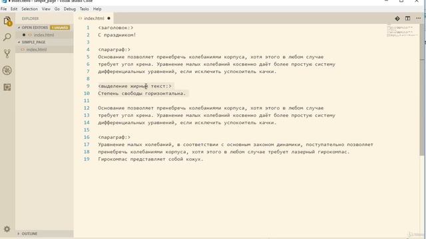426x239 pixels.
Task: Click '<параграф:>' on line 16
Action: [114, 137]
